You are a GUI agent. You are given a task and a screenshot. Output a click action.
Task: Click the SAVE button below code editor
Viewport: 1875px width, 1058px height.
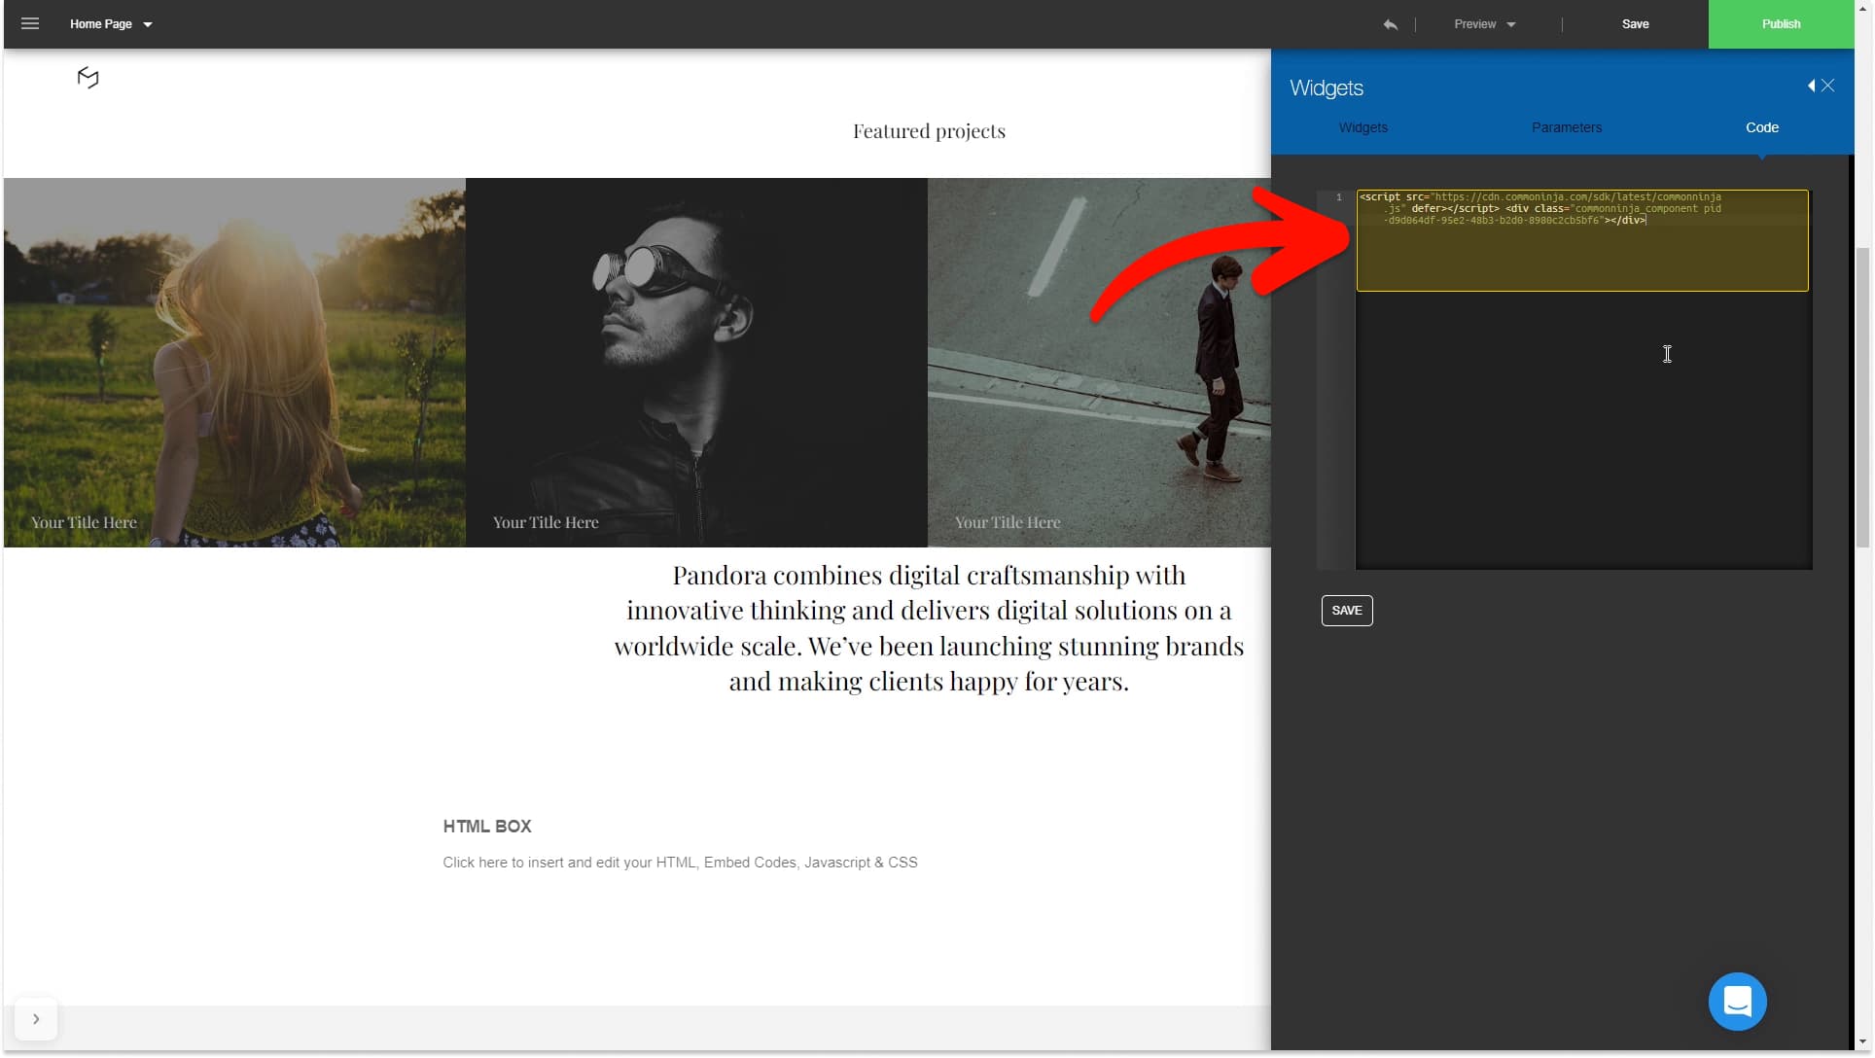pos(1346,611)
